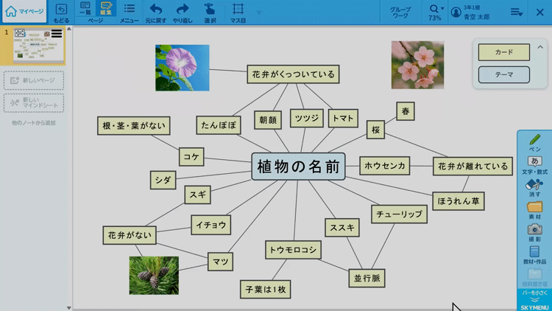
Task: Open the 73% zoom dropdown
Action: coord(435,13)
